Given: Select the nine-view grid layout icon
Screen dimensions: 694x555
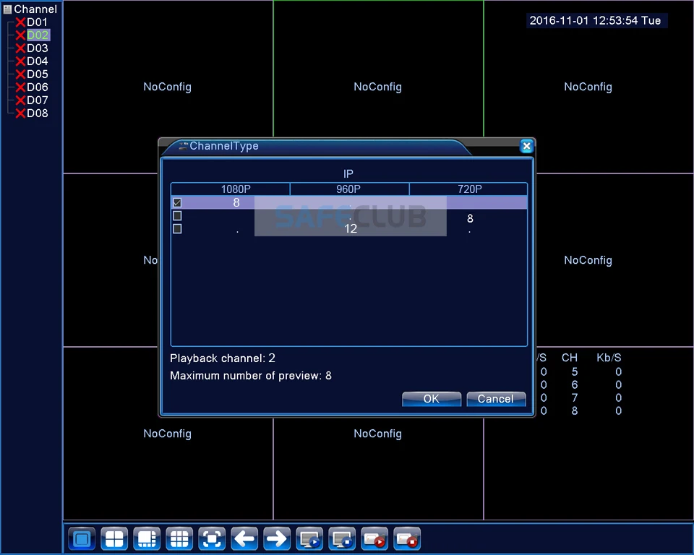Looking at the screenshot, I should tap(179, 539).
